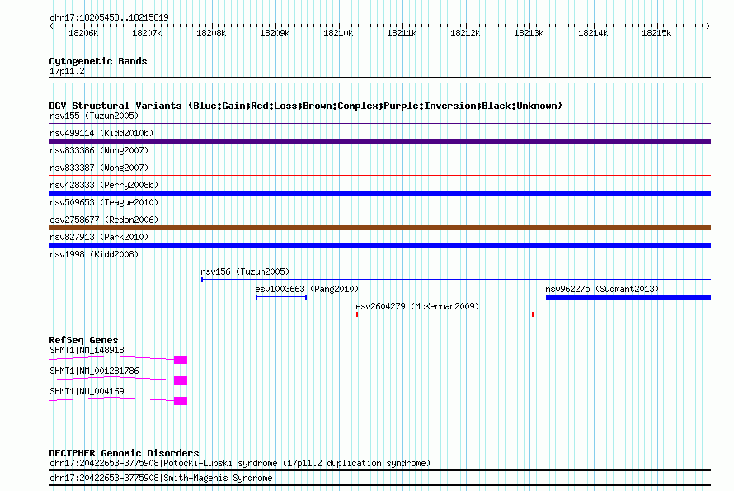Open variant esv2604279 (McKernan2009)

click(417, 306)
